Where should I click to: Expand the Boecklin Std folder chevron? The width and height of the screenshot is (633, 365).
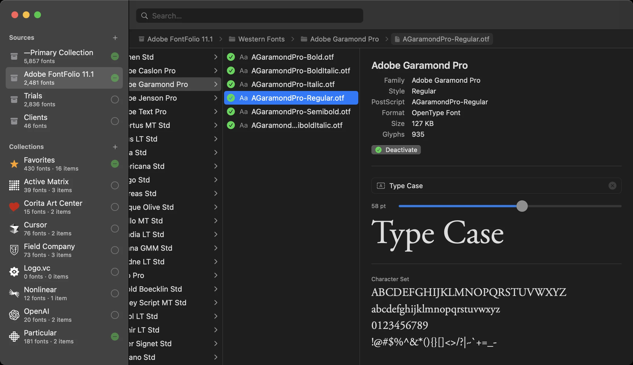(x=216, y=289)
